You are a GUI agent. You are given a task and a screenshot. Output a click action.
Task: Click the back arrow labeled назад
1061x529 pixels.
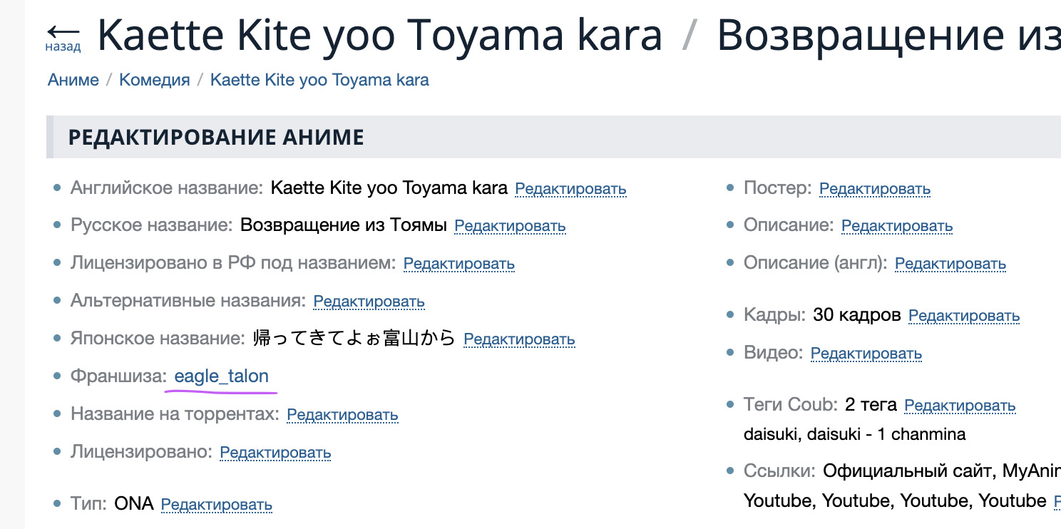pos(63,37)
